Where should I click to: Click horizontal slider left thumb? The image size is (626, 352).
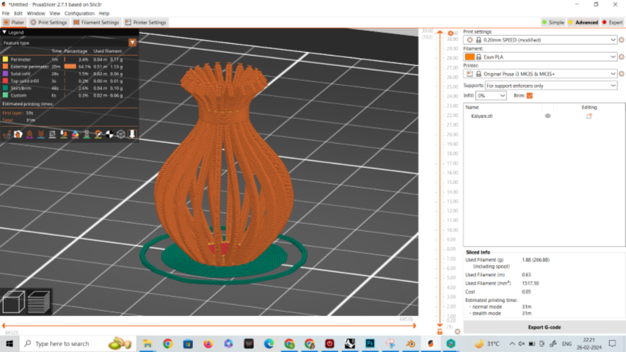(4, 326)
